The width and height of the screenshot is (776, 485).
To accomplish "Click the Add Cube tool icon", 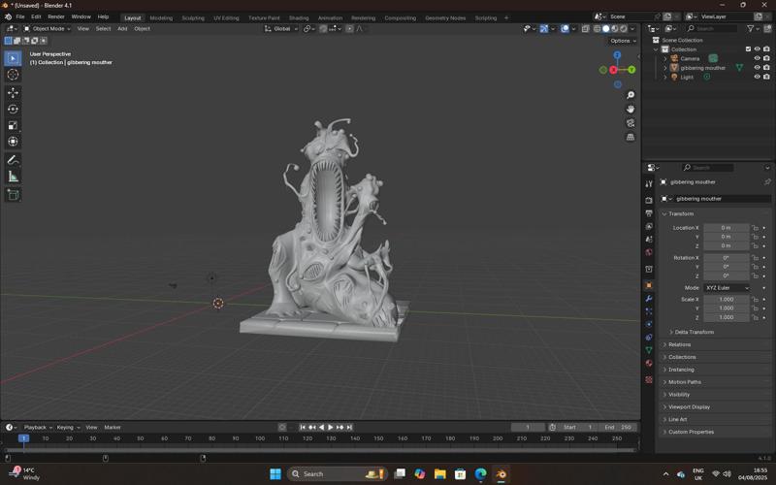I will tap(13, 195).
